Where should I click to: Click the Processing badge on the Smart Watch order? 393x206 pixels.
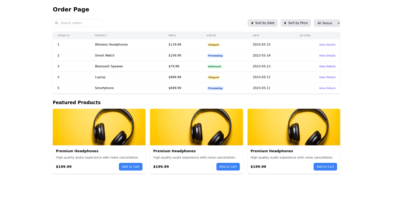tap(215, 55)
